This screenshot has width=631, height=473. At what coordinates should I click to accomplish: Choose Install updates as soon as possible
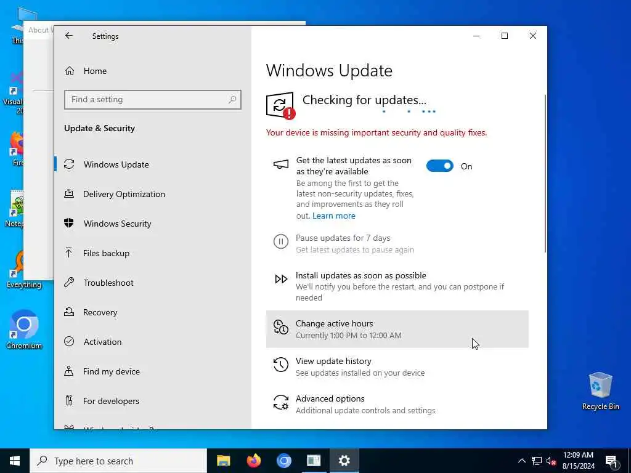397,286
